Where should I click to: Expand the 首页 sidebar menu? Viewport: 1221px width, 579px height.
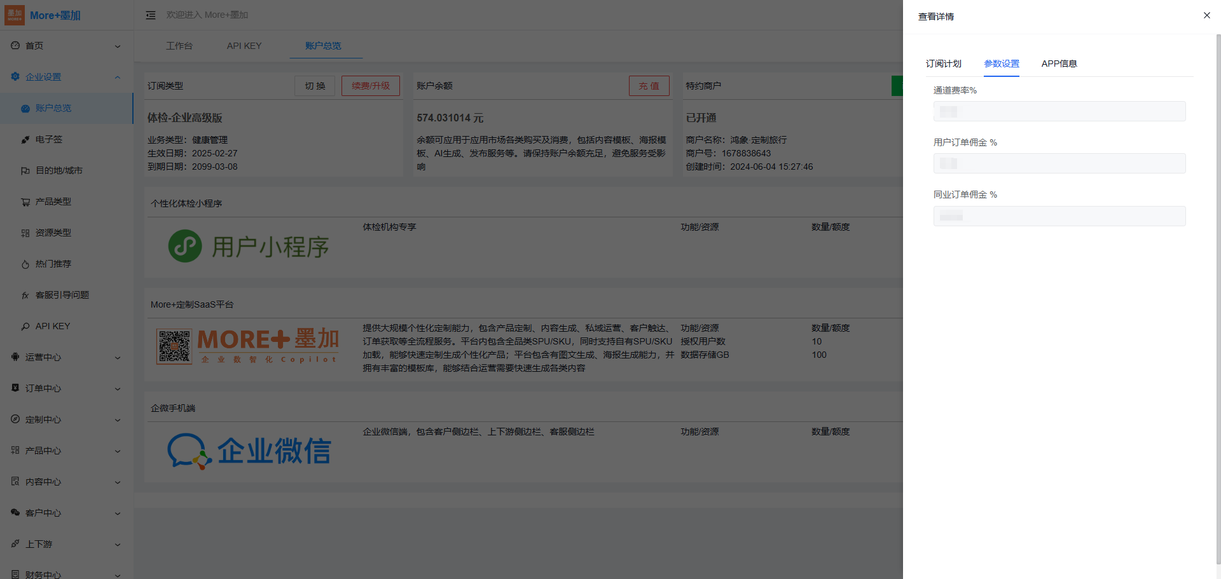pyautogui.click(x=118, y=46)
